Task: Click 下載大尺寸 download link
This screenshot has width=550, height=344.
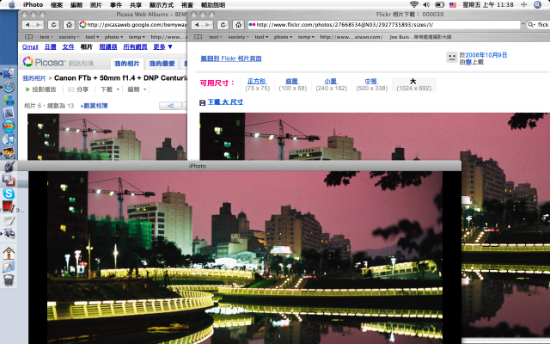Action: pyautogui.click(x=225, y=102)
